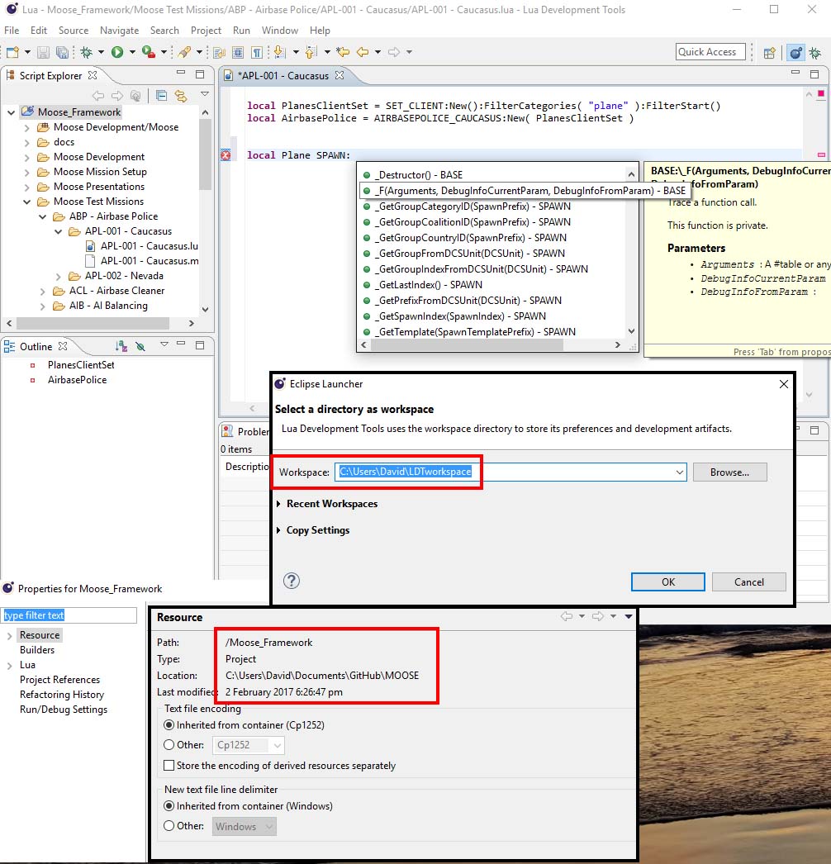Image resolution: width=831 pixels, height=864 pixels.
Task: Toggle block selection mode icon
Action: [238, 52]
